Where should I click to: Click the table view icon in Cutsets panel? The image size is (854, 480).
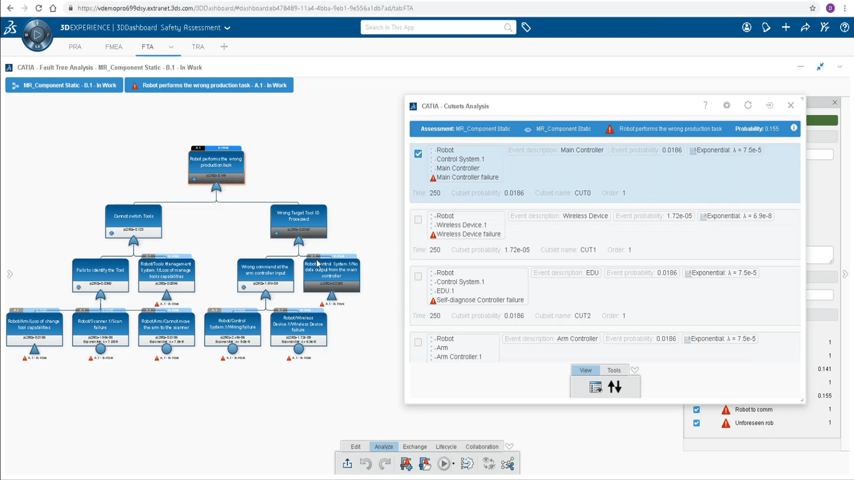pos(595,387)
